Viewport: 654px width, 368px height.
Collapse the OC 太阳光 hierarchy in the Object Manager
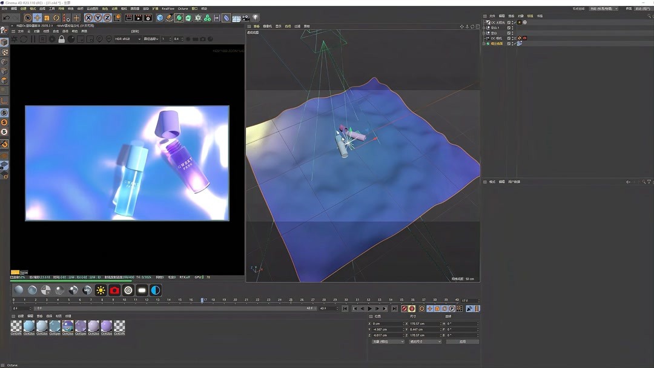coord(484,22)
